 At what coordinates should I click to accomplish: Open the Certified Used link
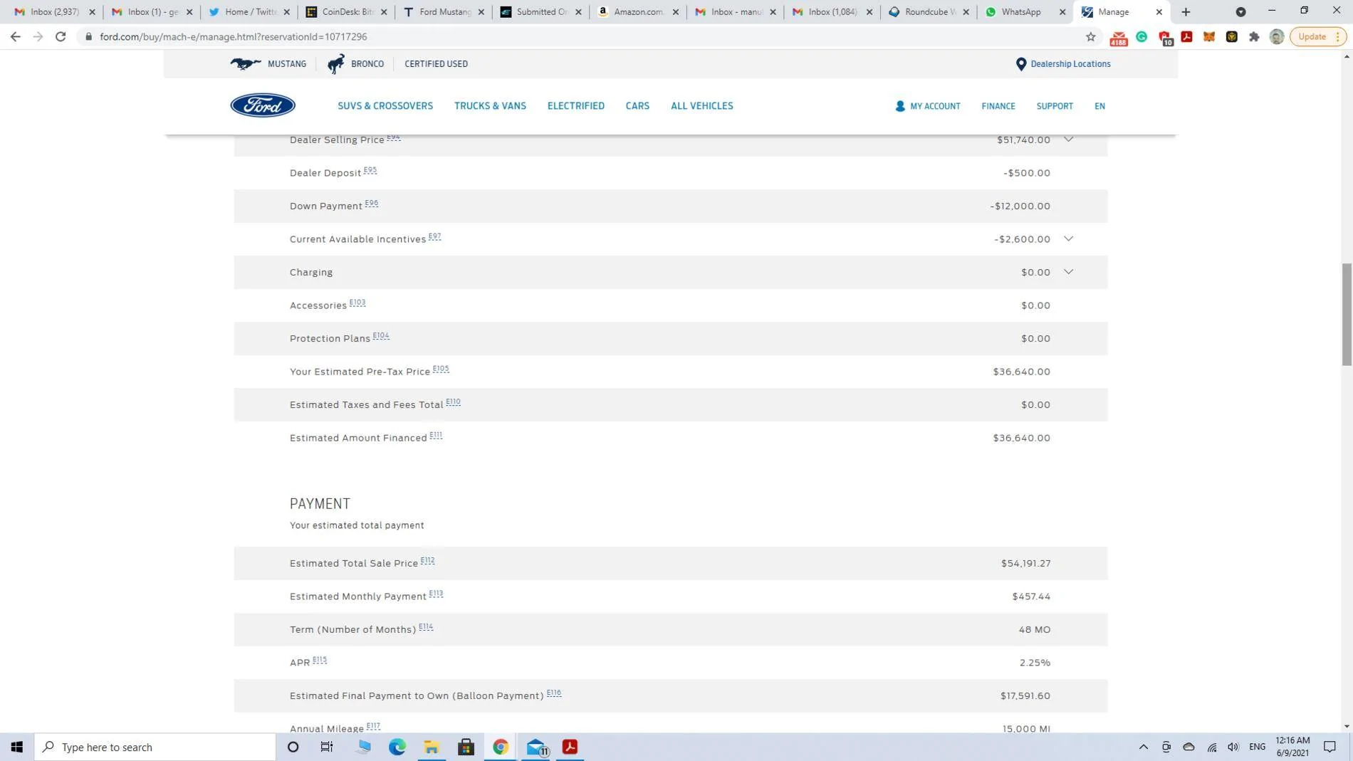tap(436, 63)
